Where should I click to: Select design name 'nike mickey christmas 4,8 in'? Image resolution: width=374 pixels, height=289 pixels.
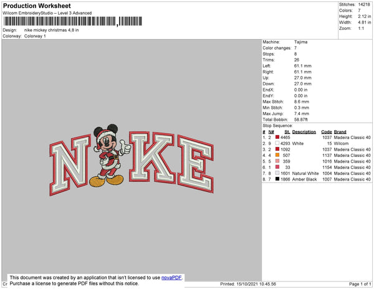click(x=52, y=31)
